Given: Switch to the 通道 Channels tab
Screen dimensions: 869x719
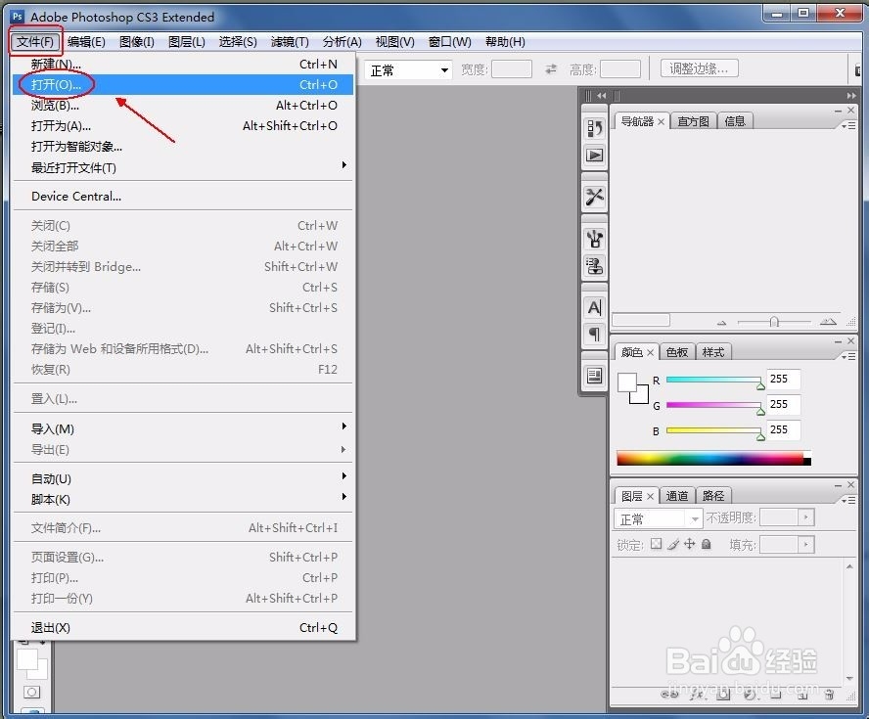Looking at the screenshot, I should click(677, 496).
